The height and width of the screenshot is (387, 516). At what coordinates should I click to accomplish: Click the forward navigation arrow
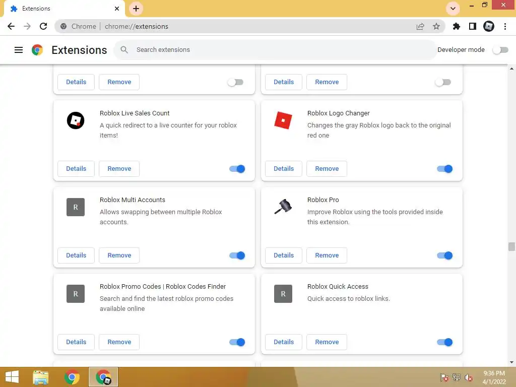[x=27, y=26]
